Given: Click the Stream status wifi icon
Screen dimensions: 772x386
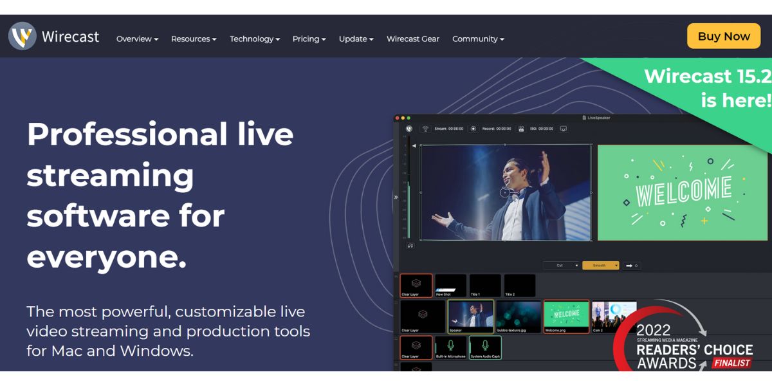Looking at the screenshot, I should [x=425, y=129].
